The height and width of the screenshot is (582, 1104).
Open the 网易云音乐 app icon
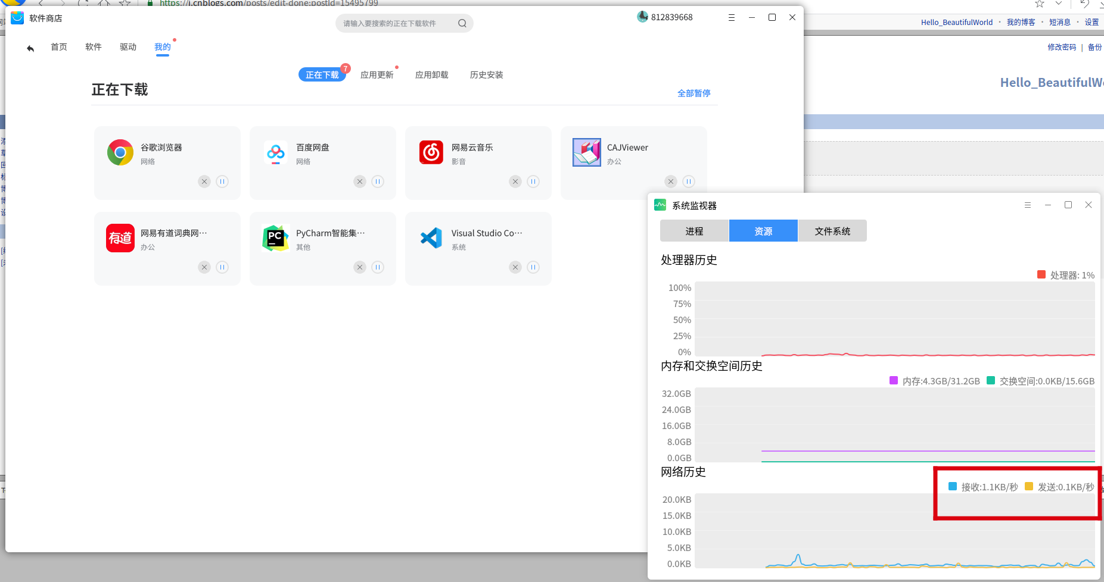point(431,152)
